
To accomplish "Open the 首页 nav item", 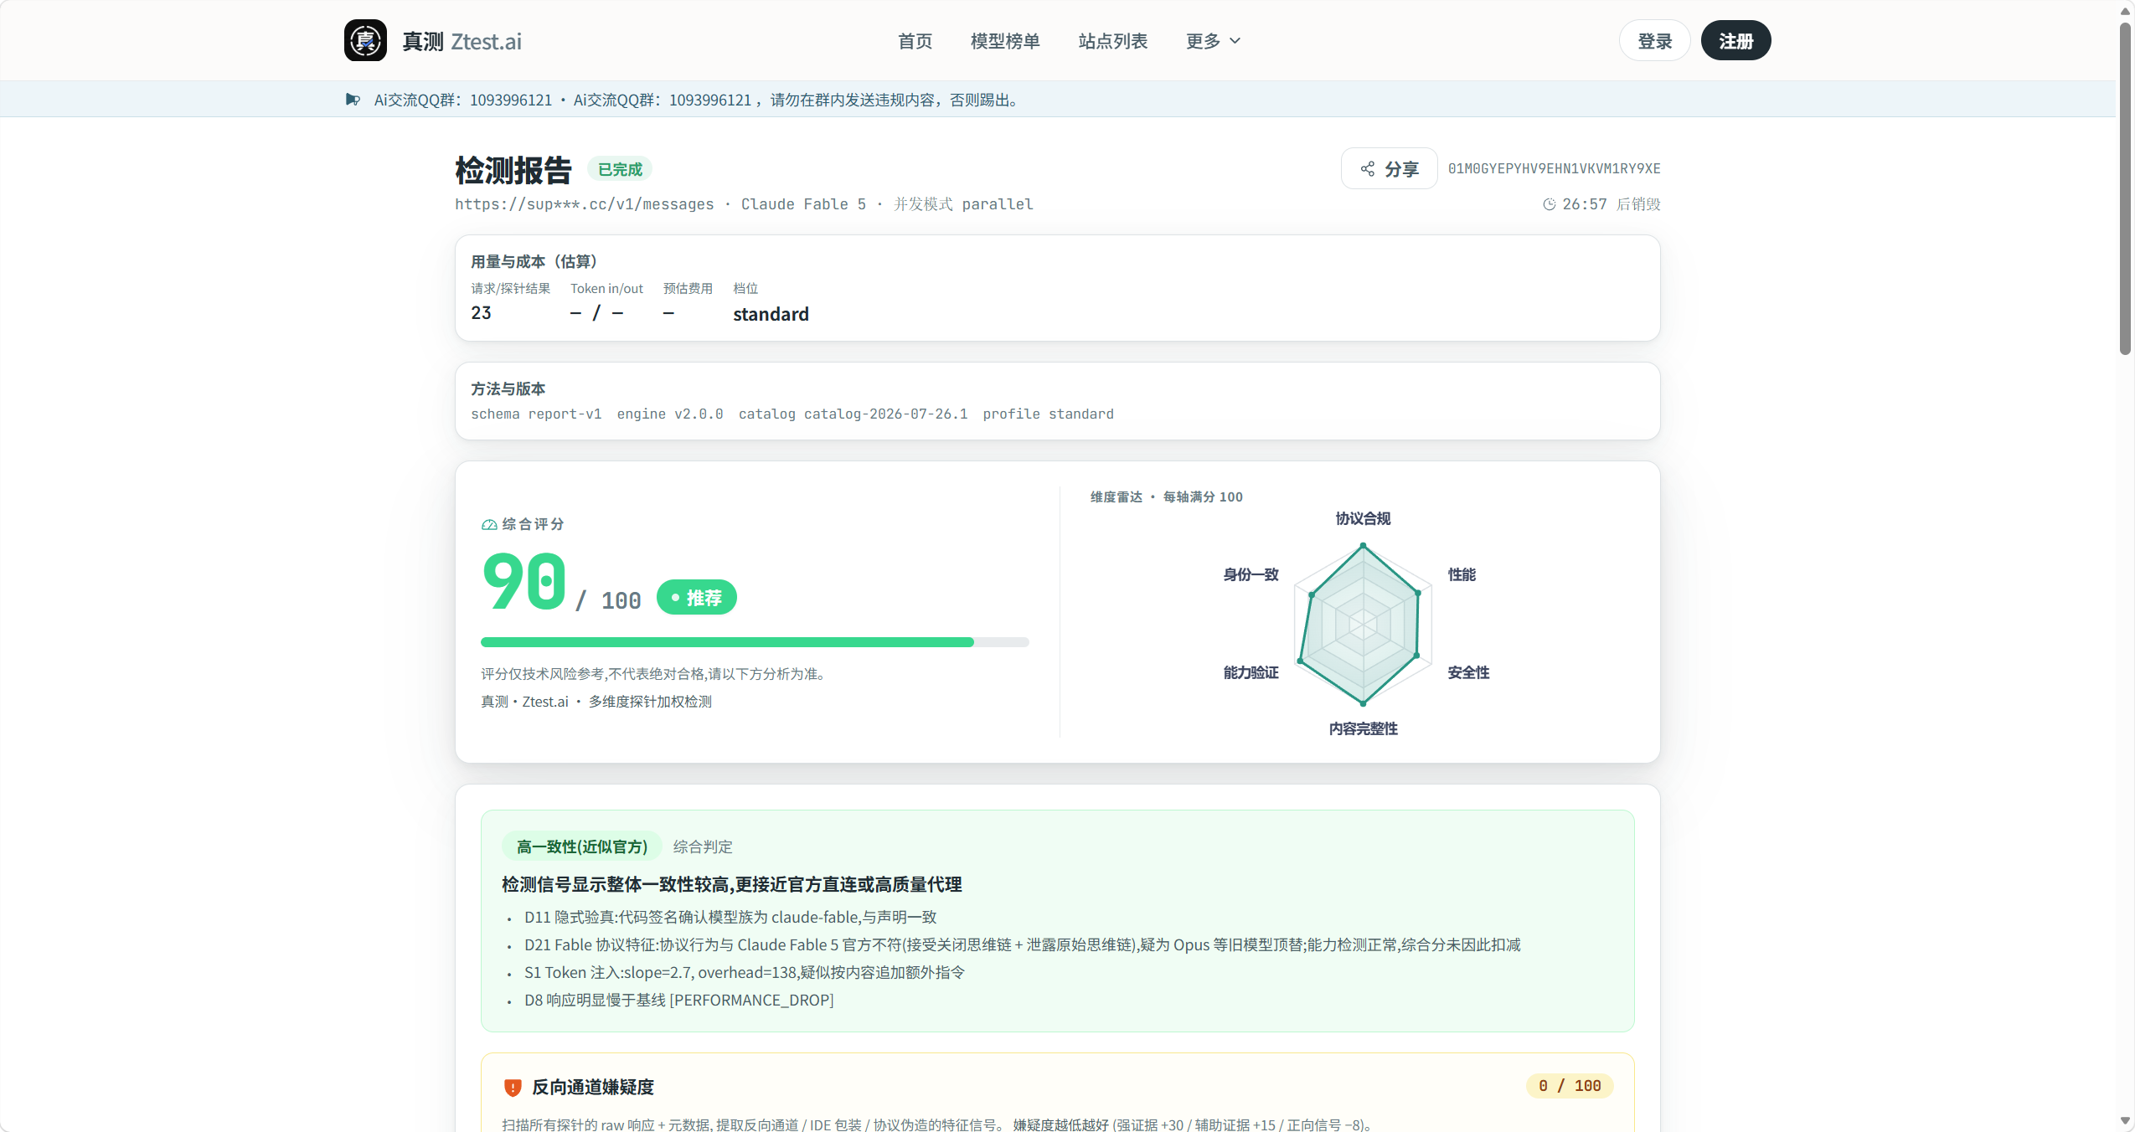I will (915, 41).
